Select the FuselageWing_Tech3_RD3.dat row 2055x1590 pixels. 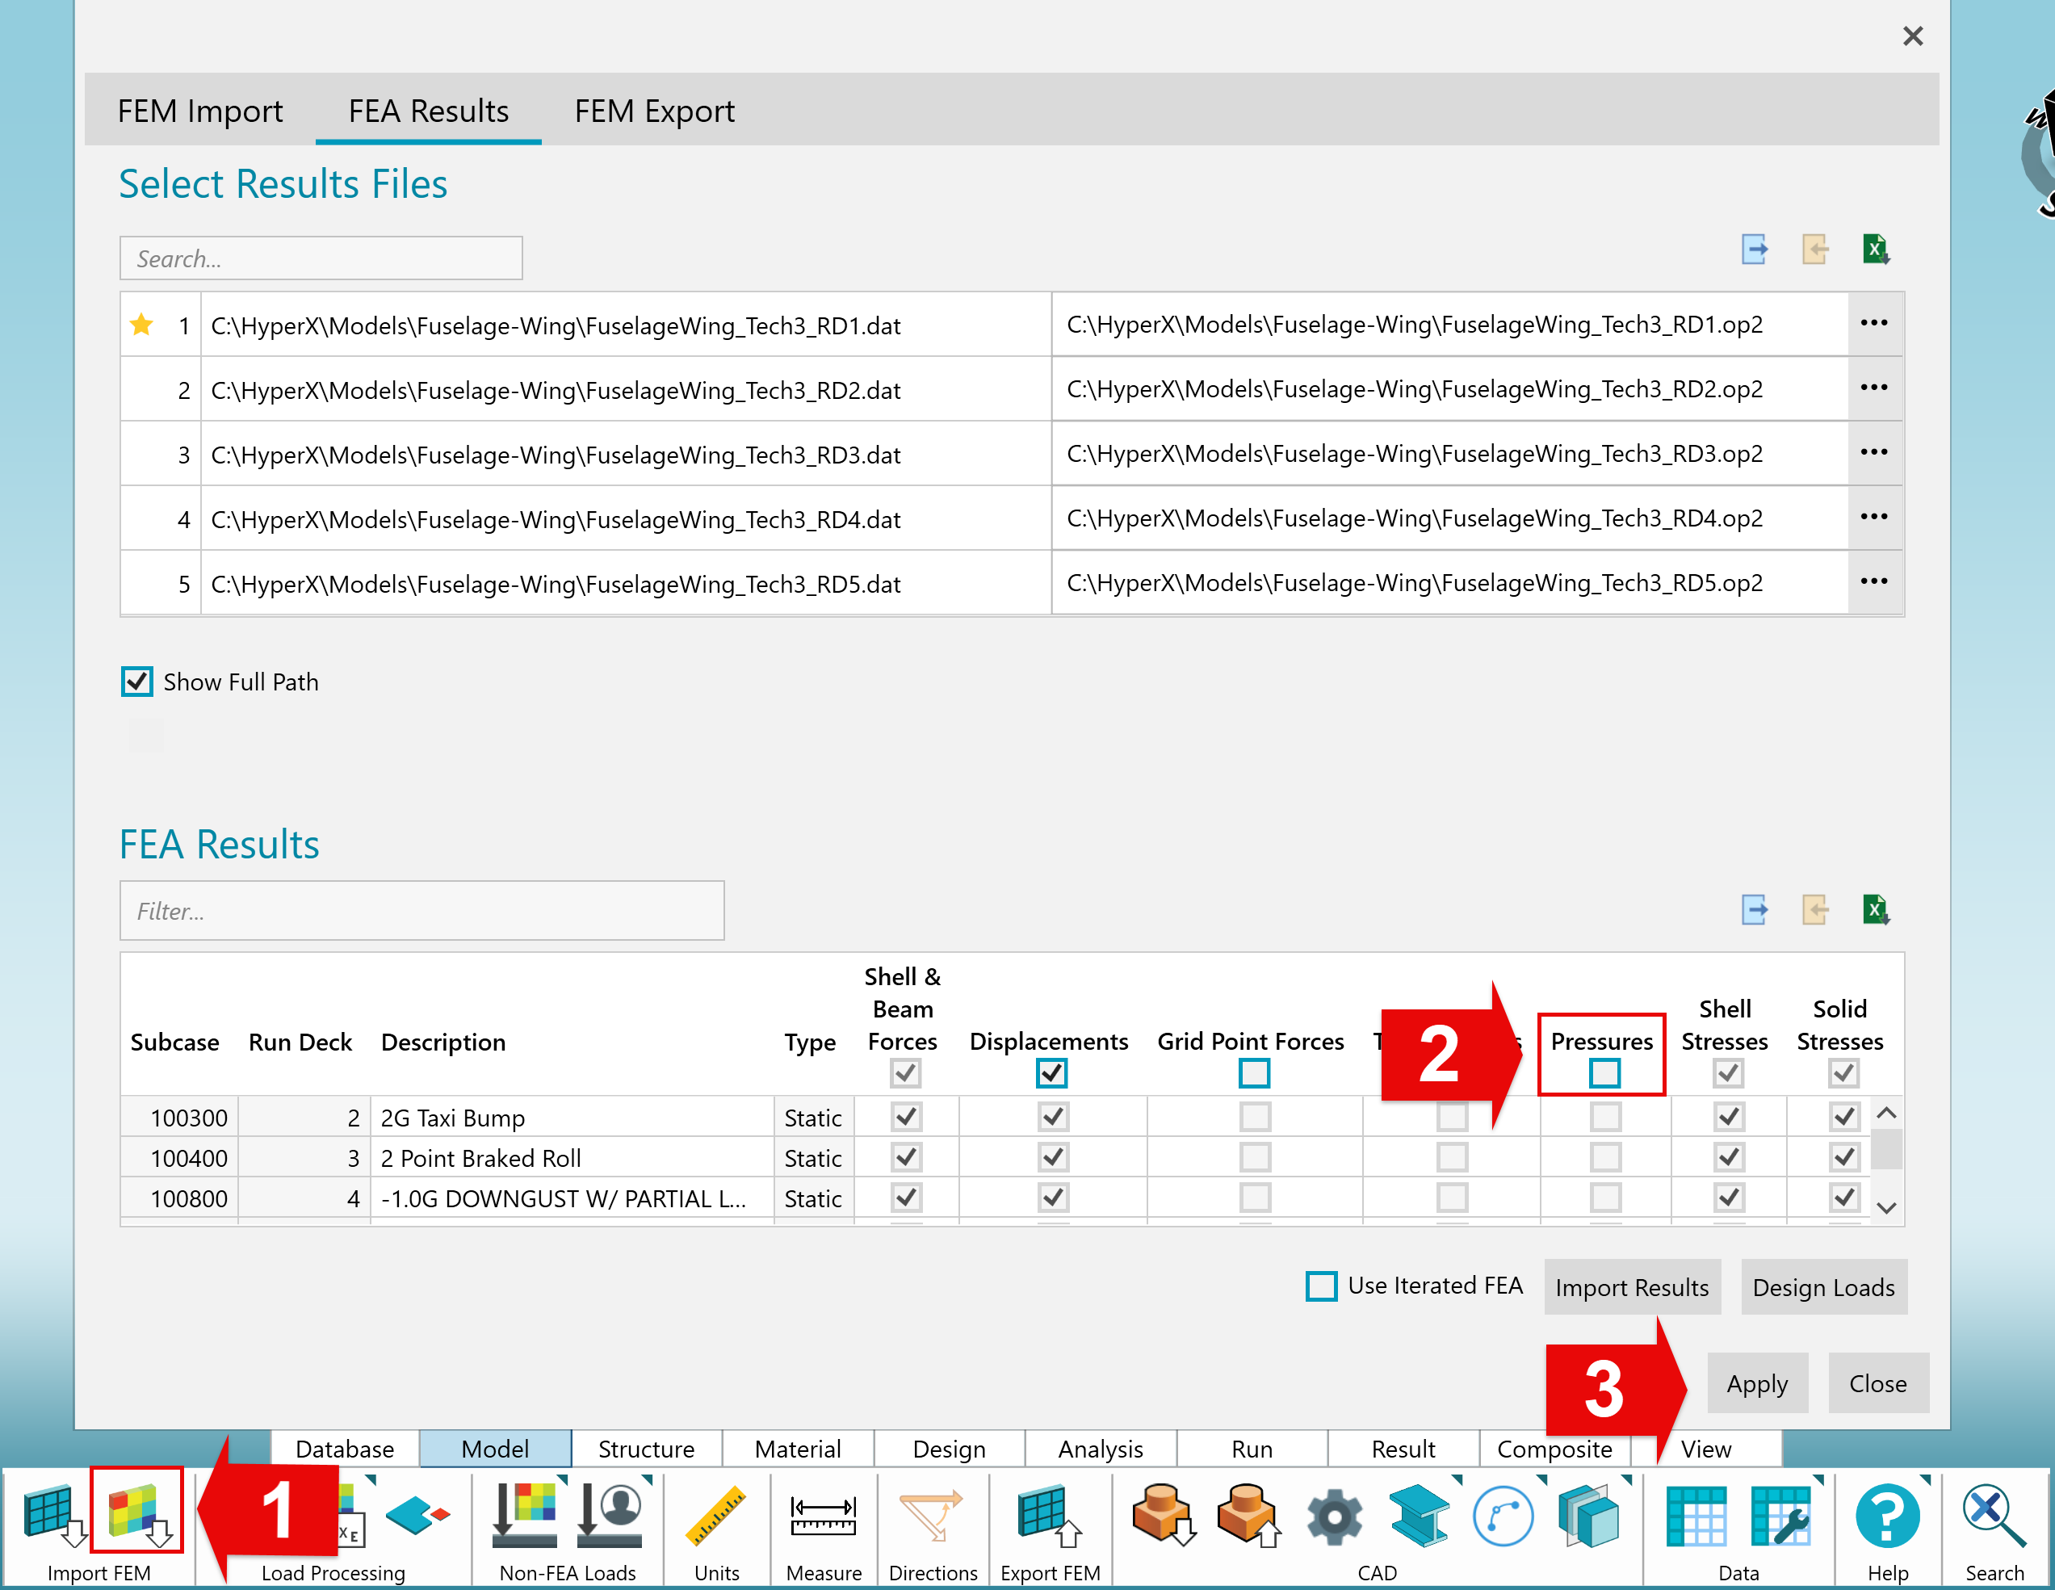pyautogui.click(x=626, y=455)
